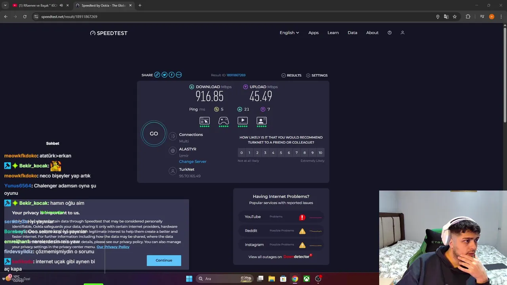Click the upload latency icon

(x=263, y=109)
